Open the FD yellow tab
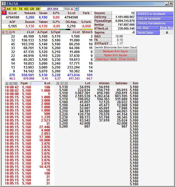Viewport: 175px width, 187px height. (x=14, y=9)
